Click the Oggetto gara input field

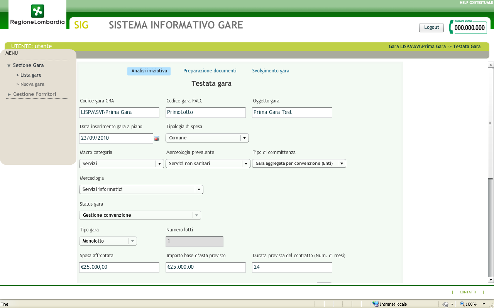292,112
